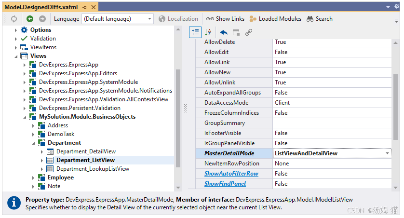Open the MasterDetailMode value dropdown
Screen dimensions: 404x218
pyautogui.click(x=387, y=153)
